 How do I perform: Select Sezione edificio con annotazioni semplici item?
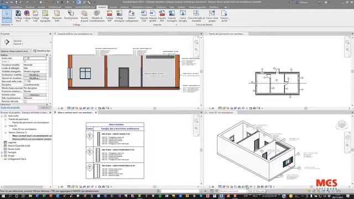click(x=32, y=139)
